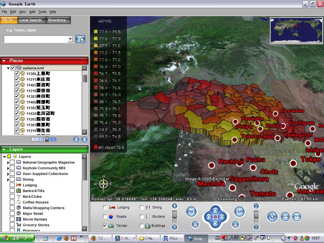This screenshot has width=324, height=243.
Task: Collapse the Layers root tree node
Action: coord(4,157)
